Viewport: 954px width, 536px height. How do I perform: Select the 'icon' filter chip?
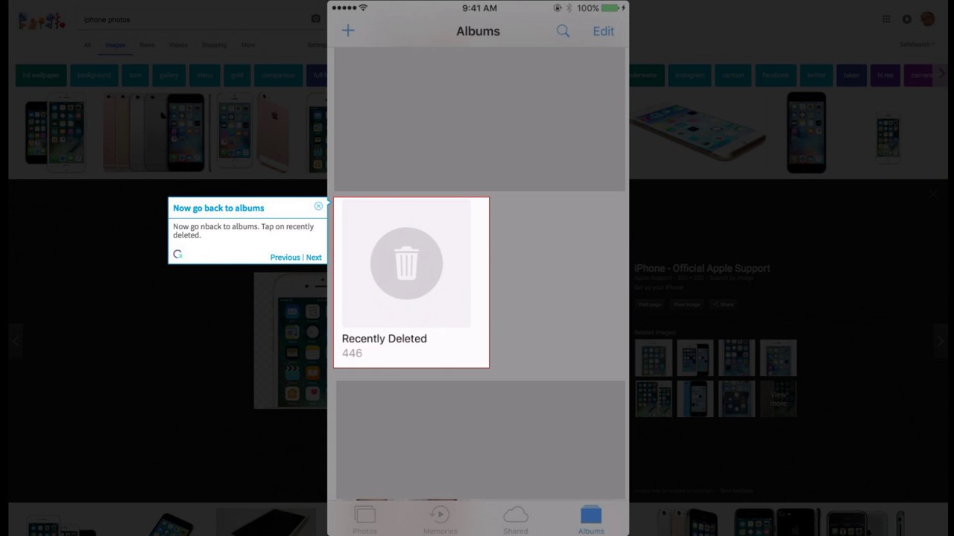tap(135, 75)
